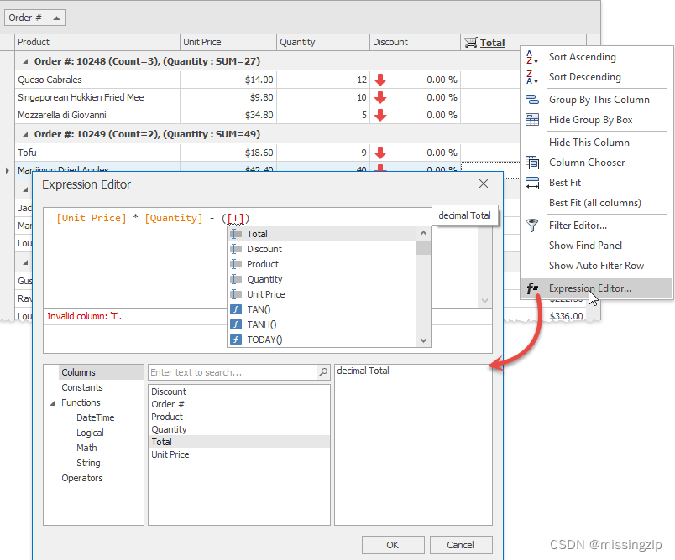Select Columns in the category tree
Image resolution: width=675 pixels, height=560 pixels.
pos(101,372)
